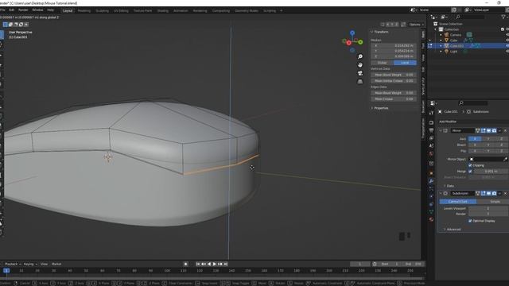
Task: Toggle Subdivision modifier viewport display
Action: (488, 194)
